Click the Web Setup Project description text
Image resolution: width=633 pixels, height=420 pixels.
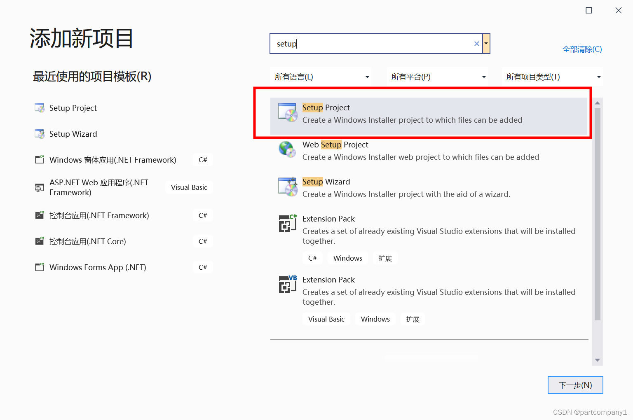[421, 157]
